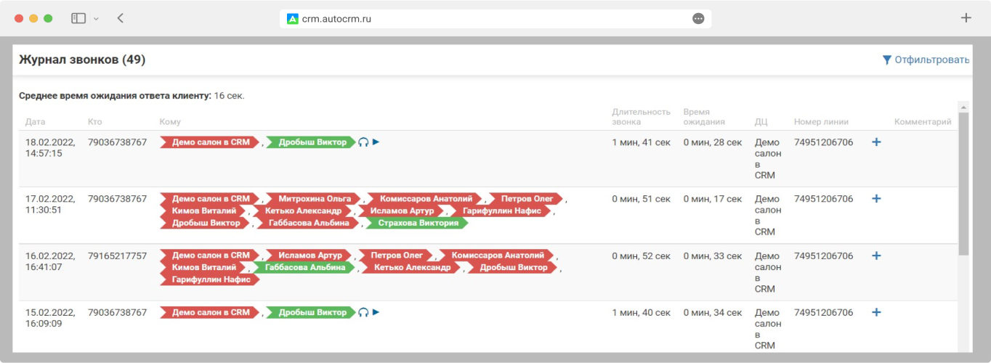Select green tag Страхова Виктория
The width and height of the screenshot is (991, 363).
(418, 223)
